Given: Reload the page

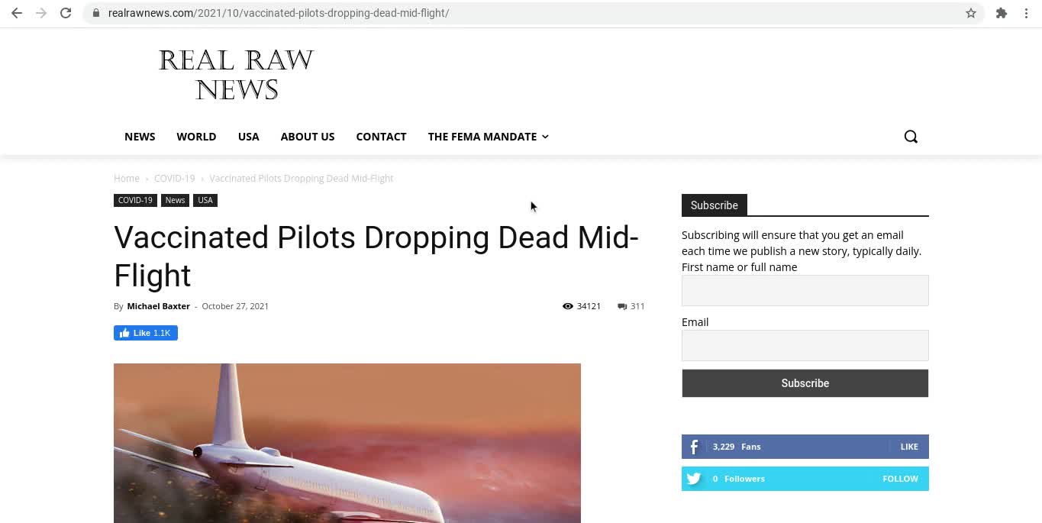Looking at the screenshot, I should (66, 13).
